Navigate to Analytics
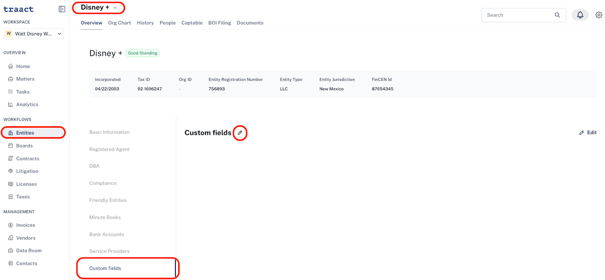 [x=27, y=105]
